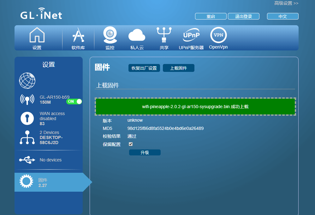Open the 软件库 app store icon
This screenshot has height=215, width=315.
tap(78, 35)
